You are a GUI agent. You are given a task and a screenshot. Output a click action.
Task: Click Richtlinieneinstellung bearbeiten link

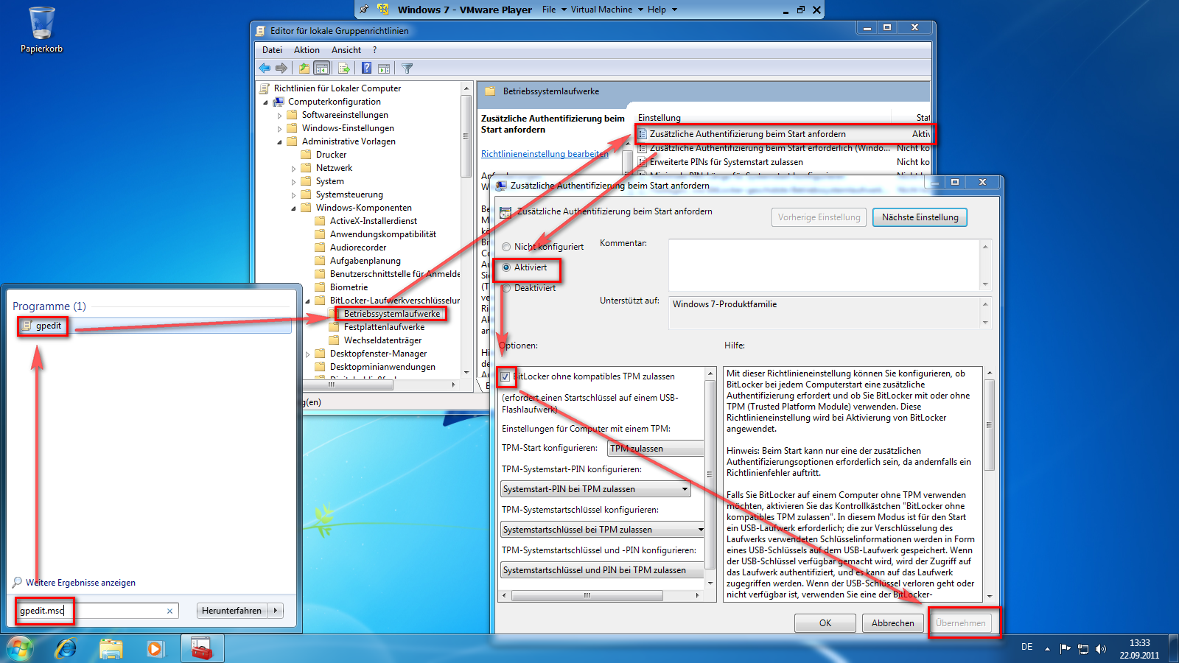click(x=545, y=154)
